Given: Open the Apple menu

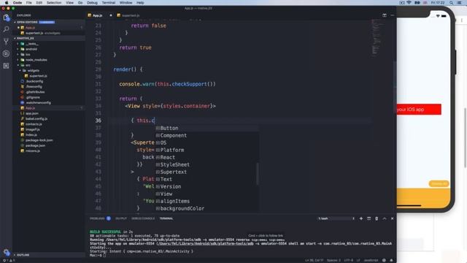Looking at the screenshot, I should pyautogui.click(x=7, y=3).
